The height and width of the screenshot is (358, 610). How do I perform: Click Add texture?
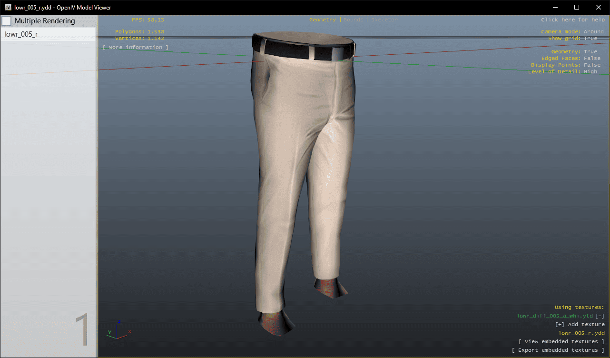tap(580, 325)
